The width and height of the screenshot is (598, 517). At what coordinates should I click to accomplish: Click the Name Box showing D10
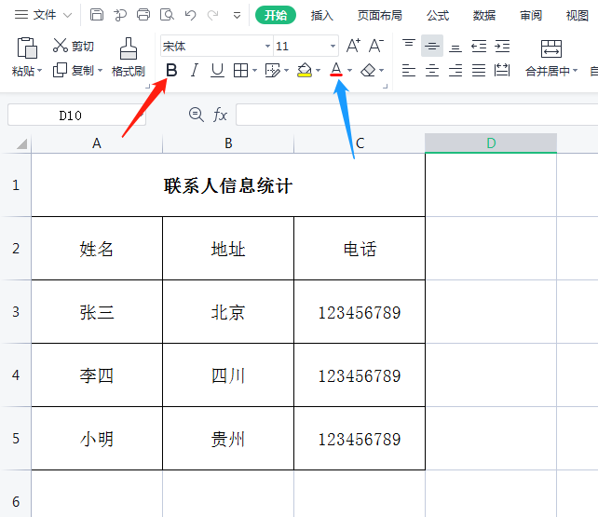(x=76, y=115)
